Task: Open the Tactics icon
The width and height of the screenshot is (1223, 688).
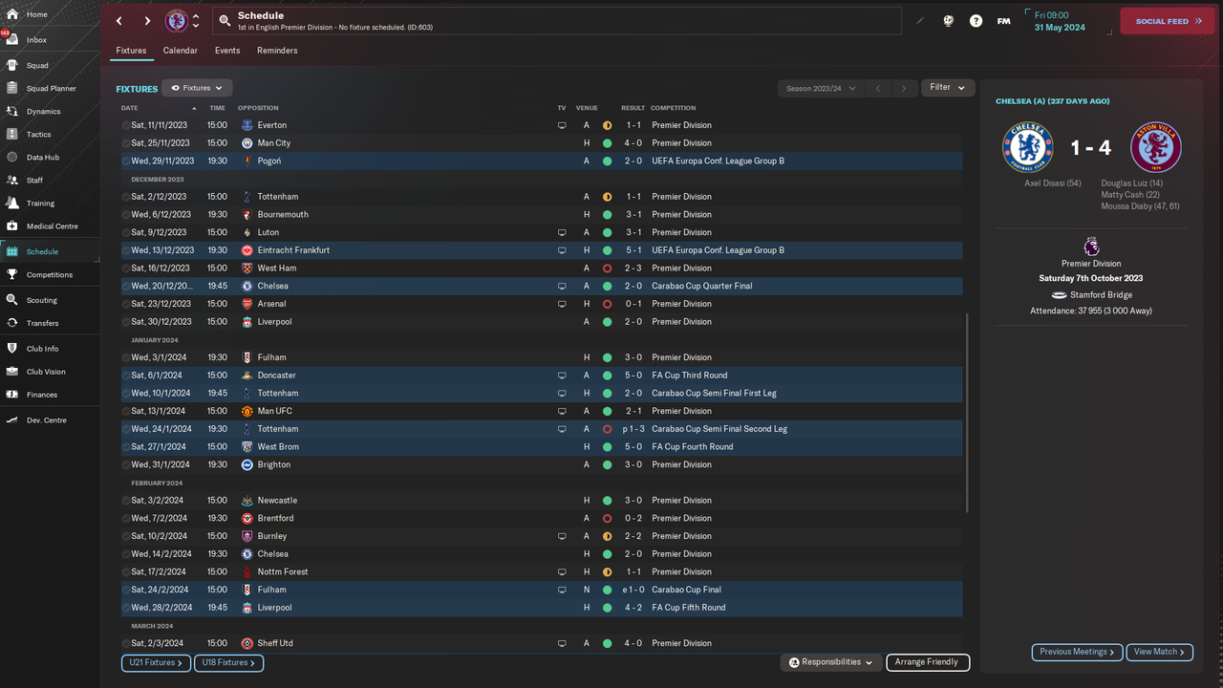Action: pos(12,135)
